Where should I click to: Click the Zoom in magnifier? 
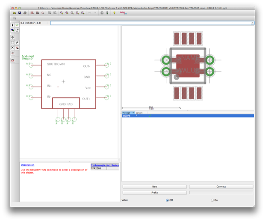pos(67,13)
